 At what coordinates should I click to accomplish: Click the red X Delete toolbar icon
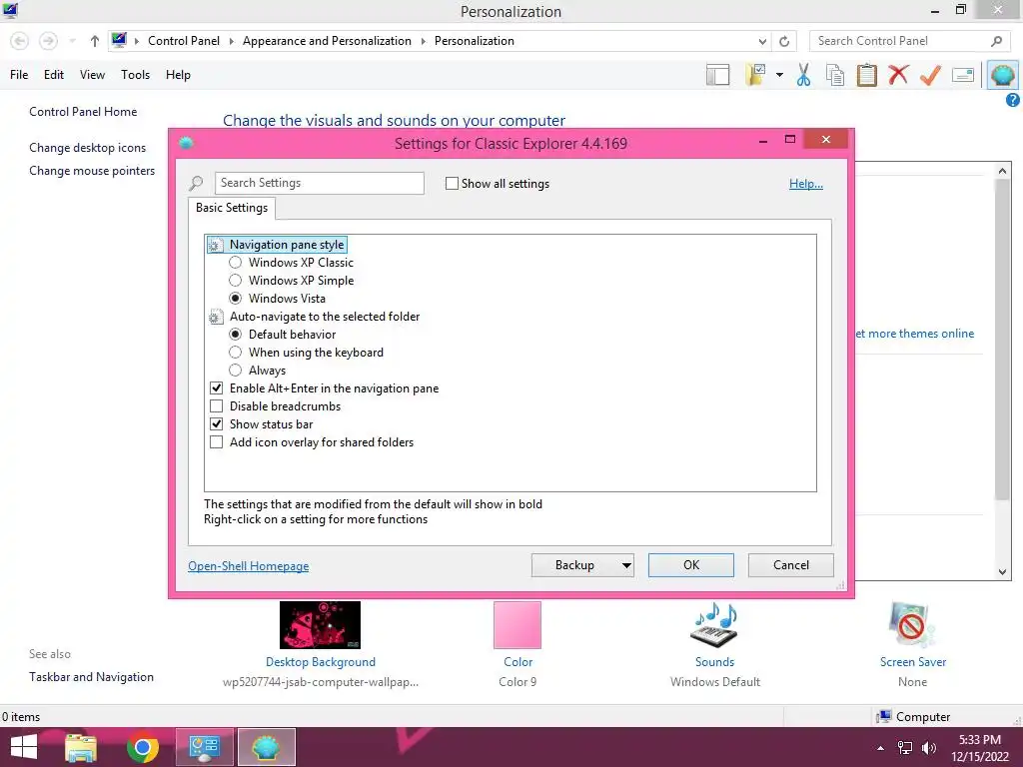click(x=898, y=75)
